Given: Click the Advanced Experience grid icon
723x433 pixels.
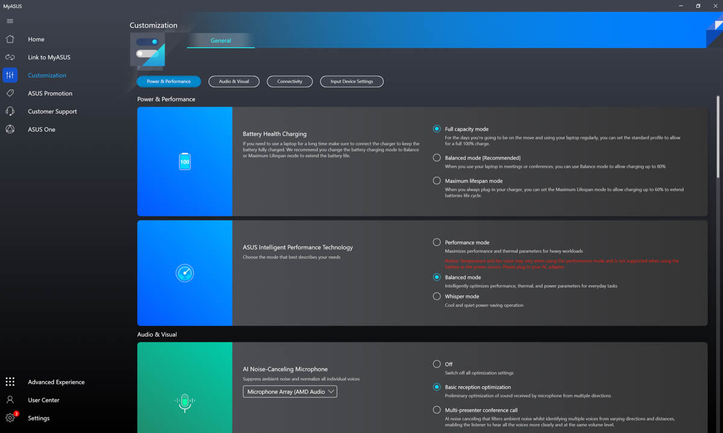Looking at the screenshot, I should 10,382.
